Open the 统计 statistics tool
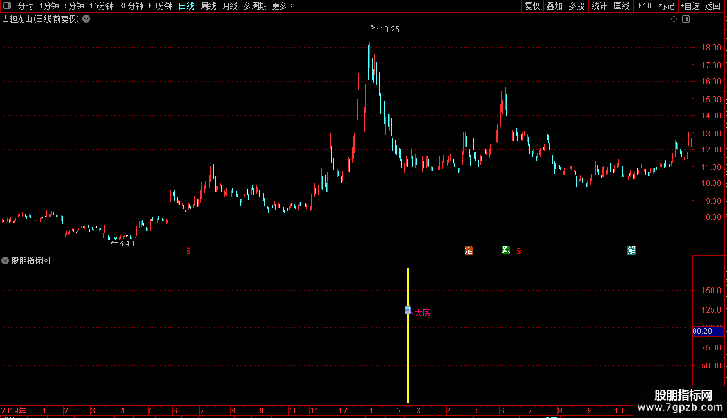Screen dimensions: 727x418 pyautogui.click(x=599, y=6)
